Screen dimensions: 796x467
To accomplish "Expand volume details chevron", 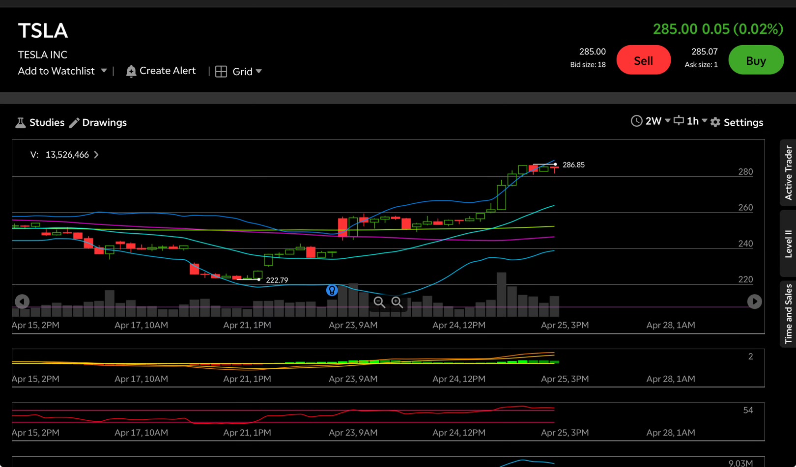I will coord(96,155).
